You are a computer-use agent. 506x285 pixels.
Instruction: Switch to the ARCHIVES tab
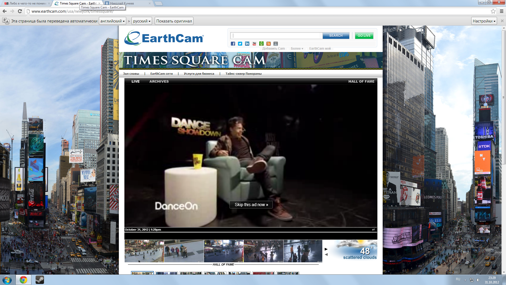pos(159,82)
